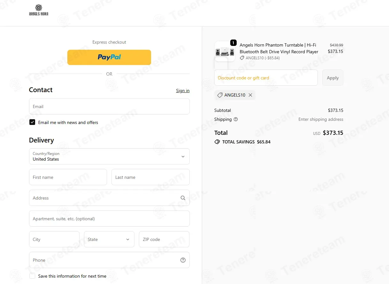The width and height of the screenshot is (389, 284).
Task: Remove the ANGELS10 discount code
Action: click(x=250, y=95)
